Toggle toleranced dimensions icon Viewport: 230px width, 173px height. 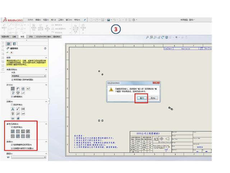click(28, 89)
